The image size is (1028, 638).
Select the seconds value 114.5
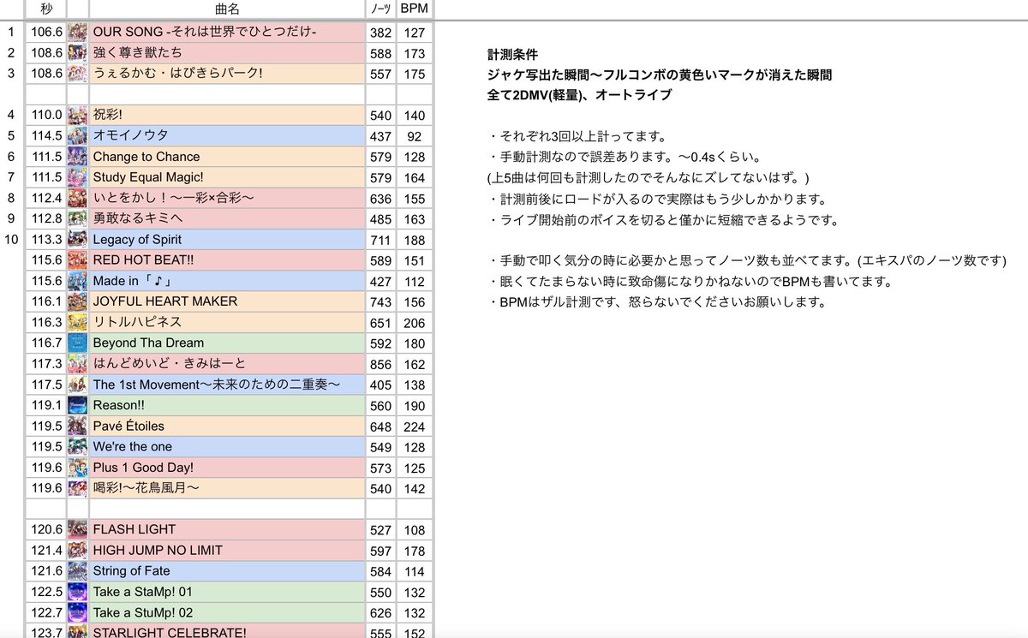(46, 135)
